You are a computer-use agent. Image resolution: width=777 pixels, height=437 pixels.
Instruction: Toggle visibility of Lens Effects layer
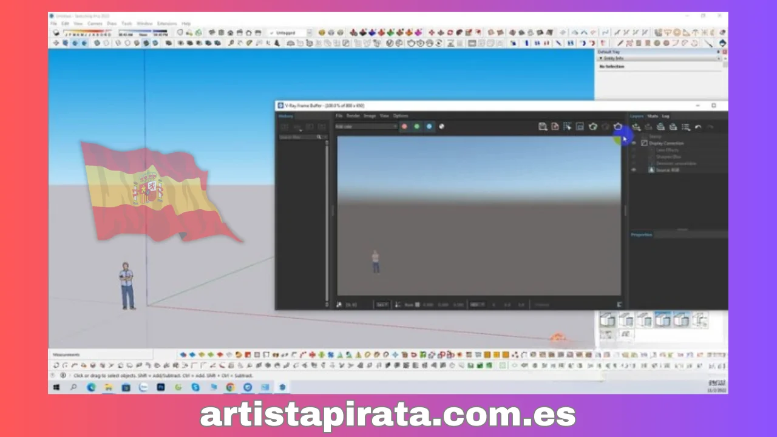point(634,150)
